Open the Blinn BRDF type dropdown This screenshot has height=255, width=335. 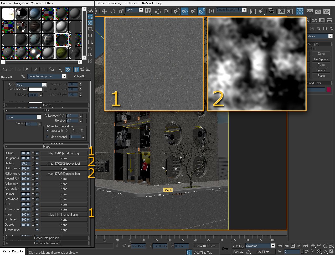(x=24, y=117)
